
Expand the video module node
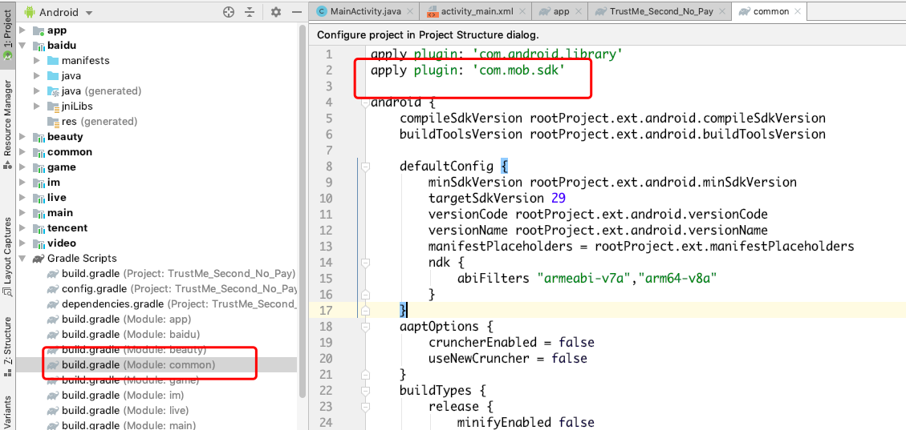pos(22,243)
